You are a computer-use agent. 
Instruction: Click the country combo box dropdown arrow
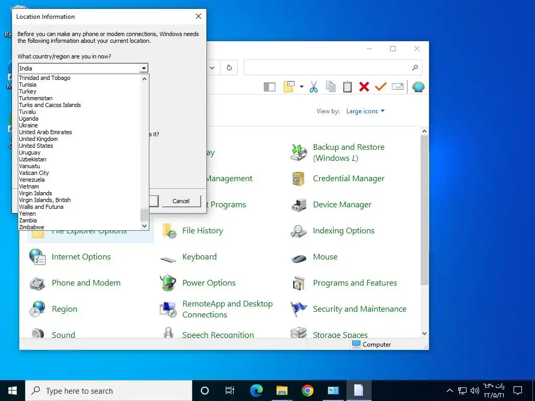click(144, 68)
